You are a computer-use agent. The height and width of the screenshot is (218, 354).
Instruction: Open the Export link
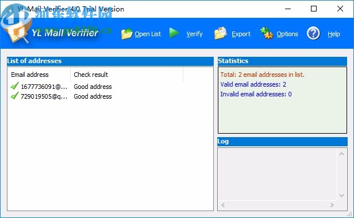click(x=241, y=34)
